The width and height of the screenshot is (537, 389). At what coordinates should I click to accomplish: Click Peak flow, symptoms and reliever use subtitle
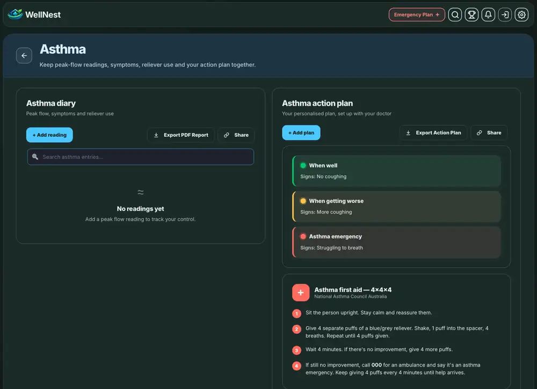coord(70,114)
